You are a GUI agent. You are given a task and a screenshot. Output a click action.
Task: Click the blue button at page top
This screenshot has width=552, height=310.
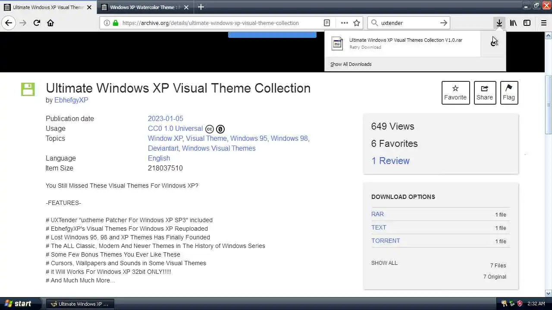pyautogui.click(x=272, y=34)
